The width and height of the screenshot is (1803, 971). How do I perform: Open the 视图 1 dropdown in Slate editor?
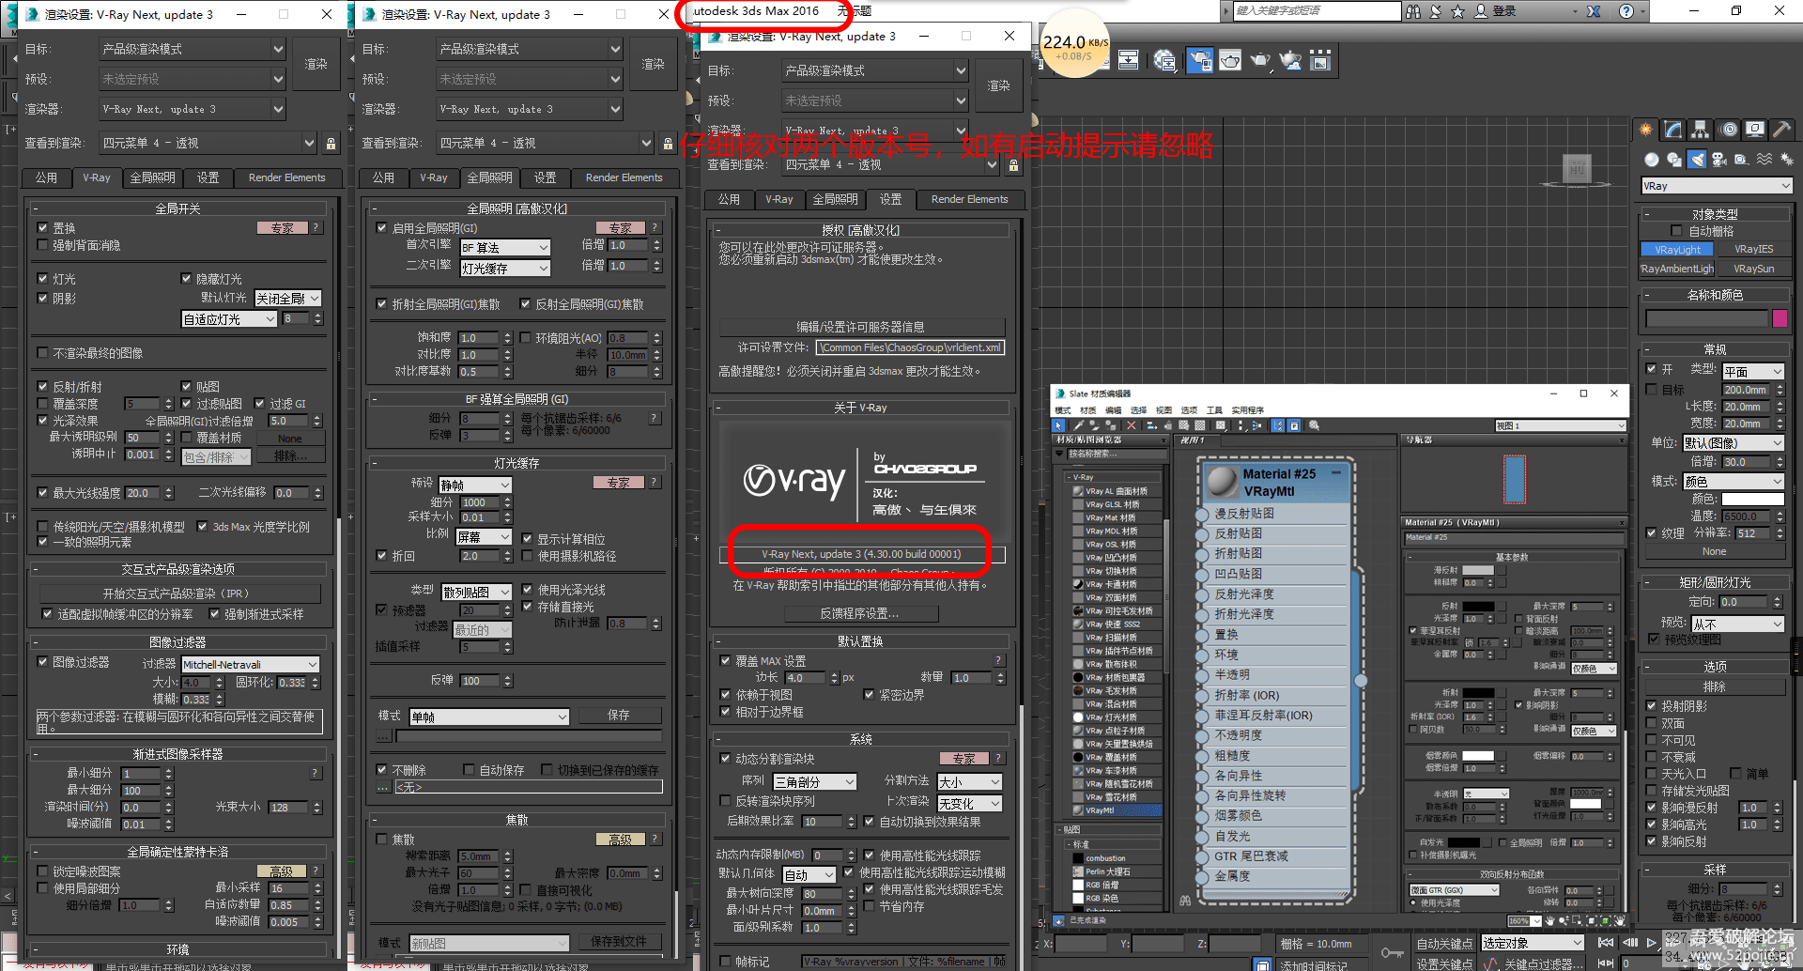(1561, 426)
